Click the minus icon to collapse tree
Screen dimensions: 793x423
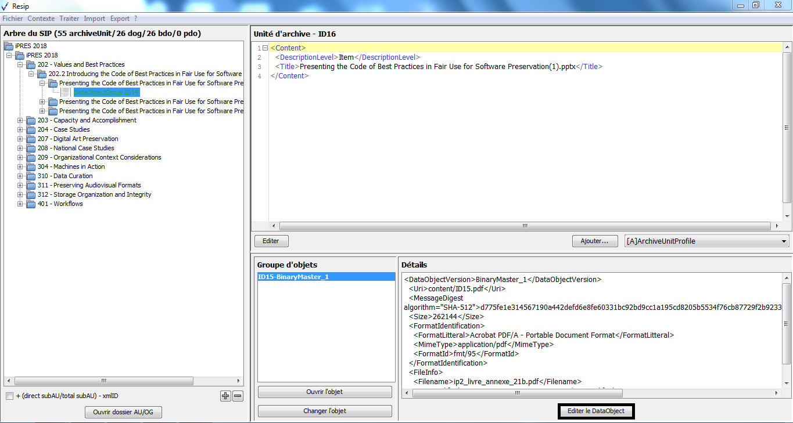[x=238, y=396]
